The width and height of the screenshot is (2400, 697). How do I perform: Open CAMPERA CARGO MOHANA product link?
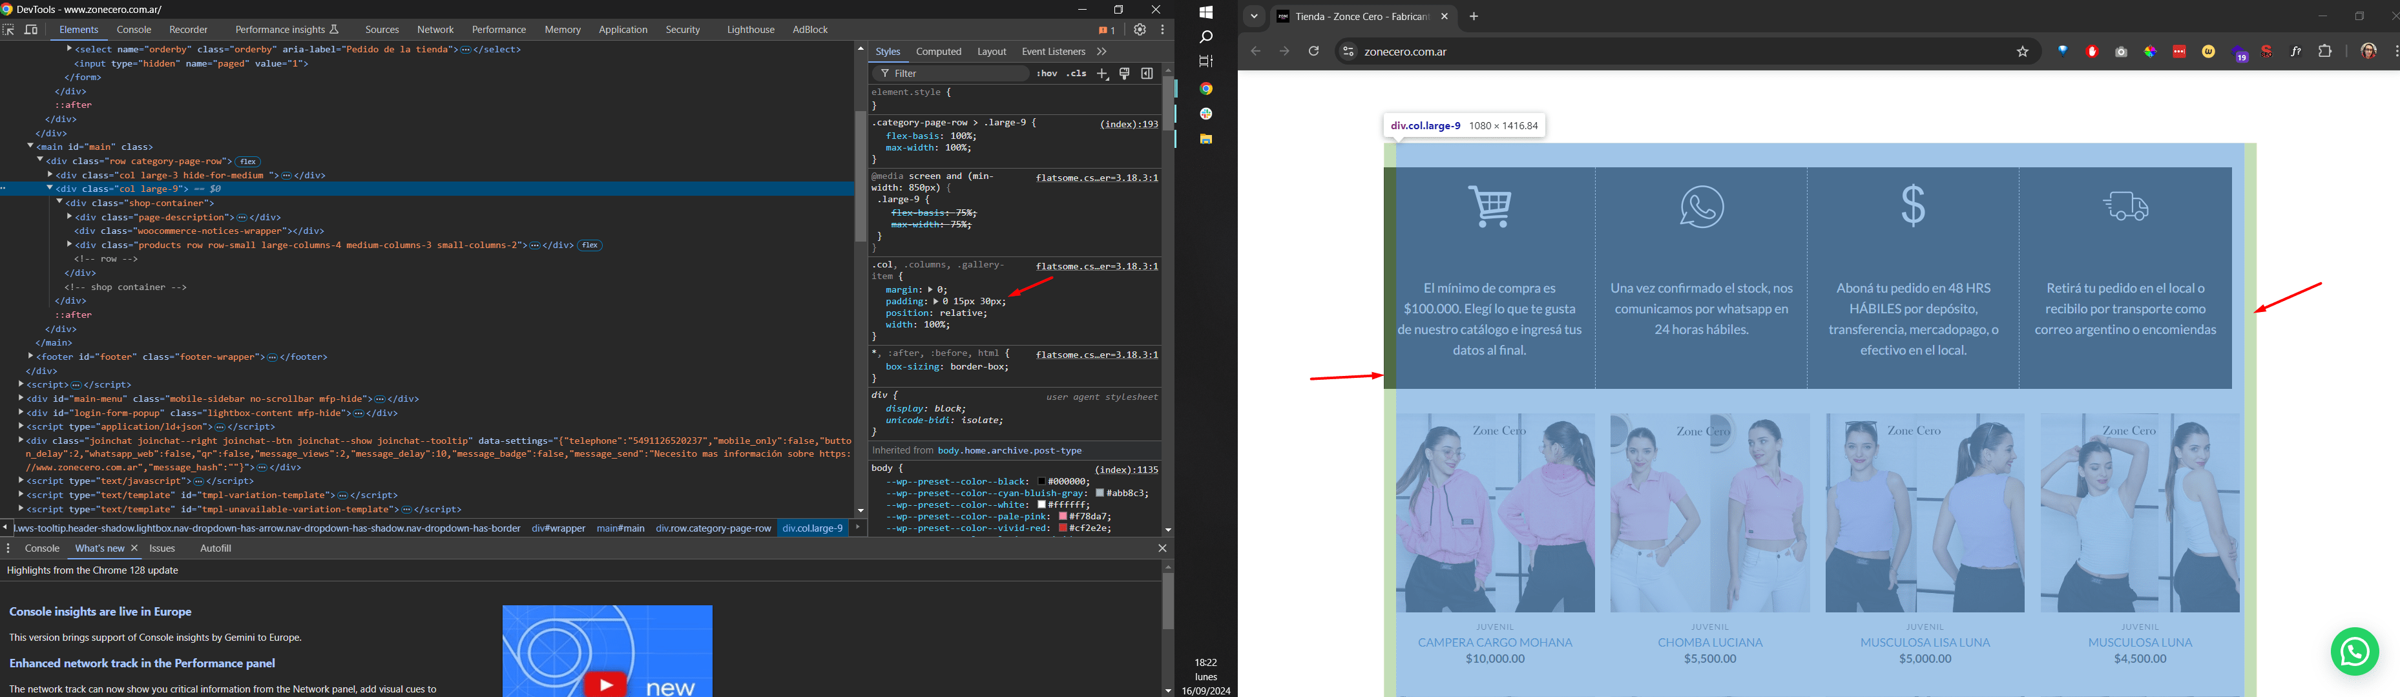(x=1494, y=642)
